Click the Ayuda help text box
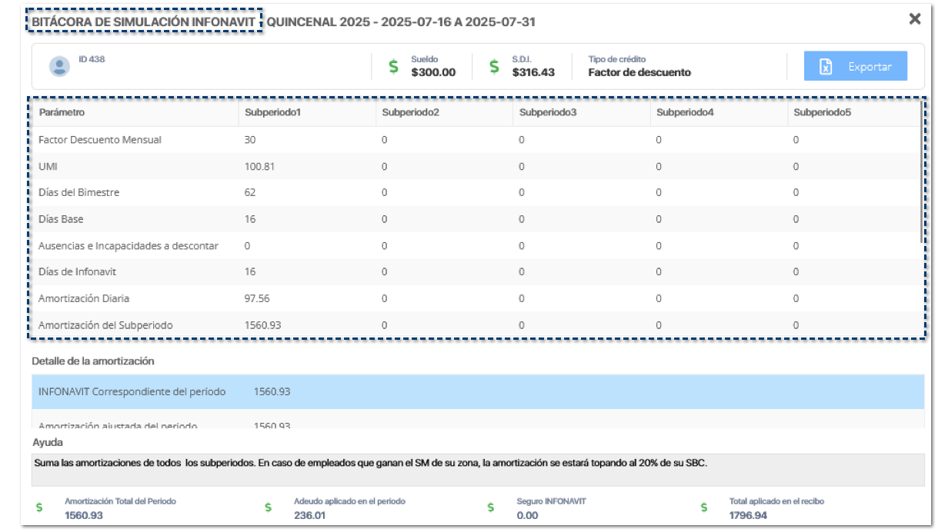 (477, 470)
